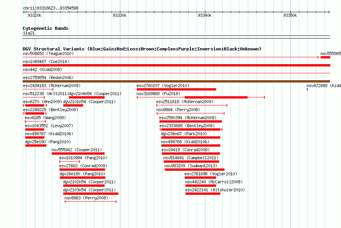Viewport: 341px width, 228px height.
Task: Click the nsv514641 (Campbell2011) label
Action: pos(191,158)
